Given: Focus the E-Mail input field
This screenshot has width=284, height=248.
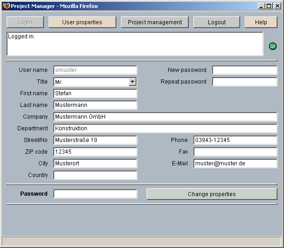Looking at the screenshot, I should point(235,163).
